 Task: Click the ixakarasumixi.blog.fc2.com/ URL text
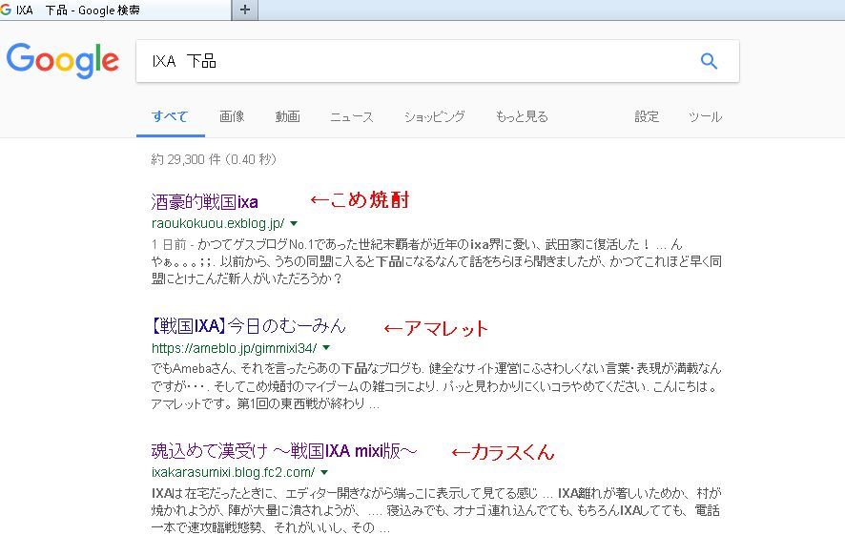point(234,472)
